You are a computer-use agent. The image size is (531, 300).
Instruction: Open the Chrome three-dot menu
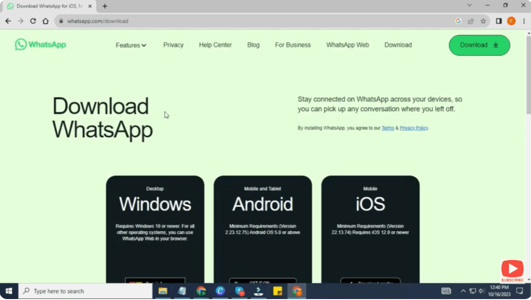click(524, 21)
